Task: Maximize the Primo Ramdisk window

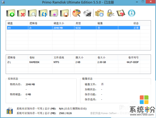Action: pyautogui.click(x=143, y=2)
